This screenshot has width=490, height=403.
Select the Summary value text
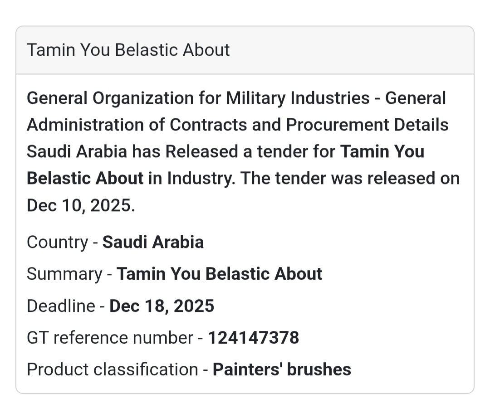[x=220, y=274]
